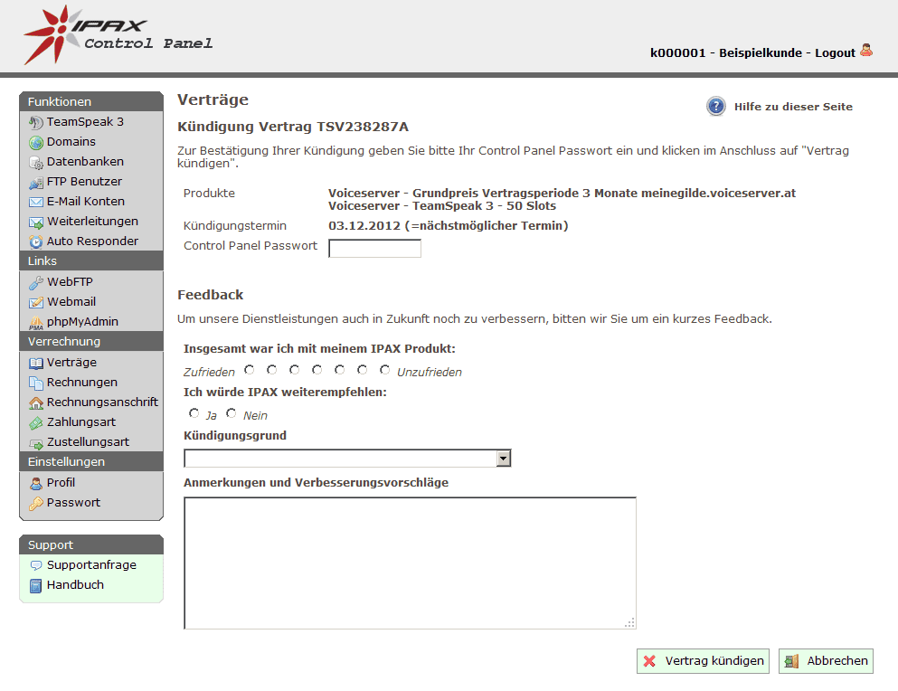Click into the Anmerkungen comments textarea
This screenshot has height=691, width=898.
(410, 563)
